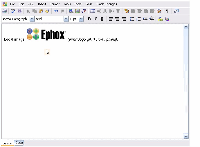Copy selection using the copy icon
Viewport: 200px width, 147px height.
click(x=35, y=11)
